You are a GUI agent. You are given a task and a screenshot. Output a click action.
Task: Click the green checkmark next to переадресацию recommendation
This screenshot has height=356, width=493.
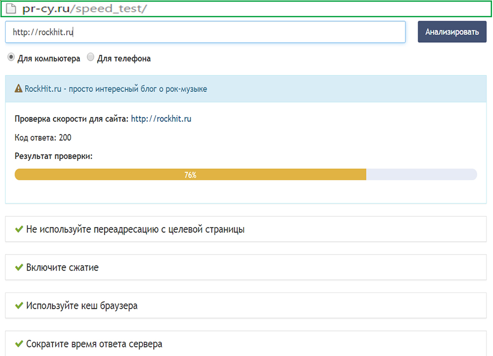19,228
